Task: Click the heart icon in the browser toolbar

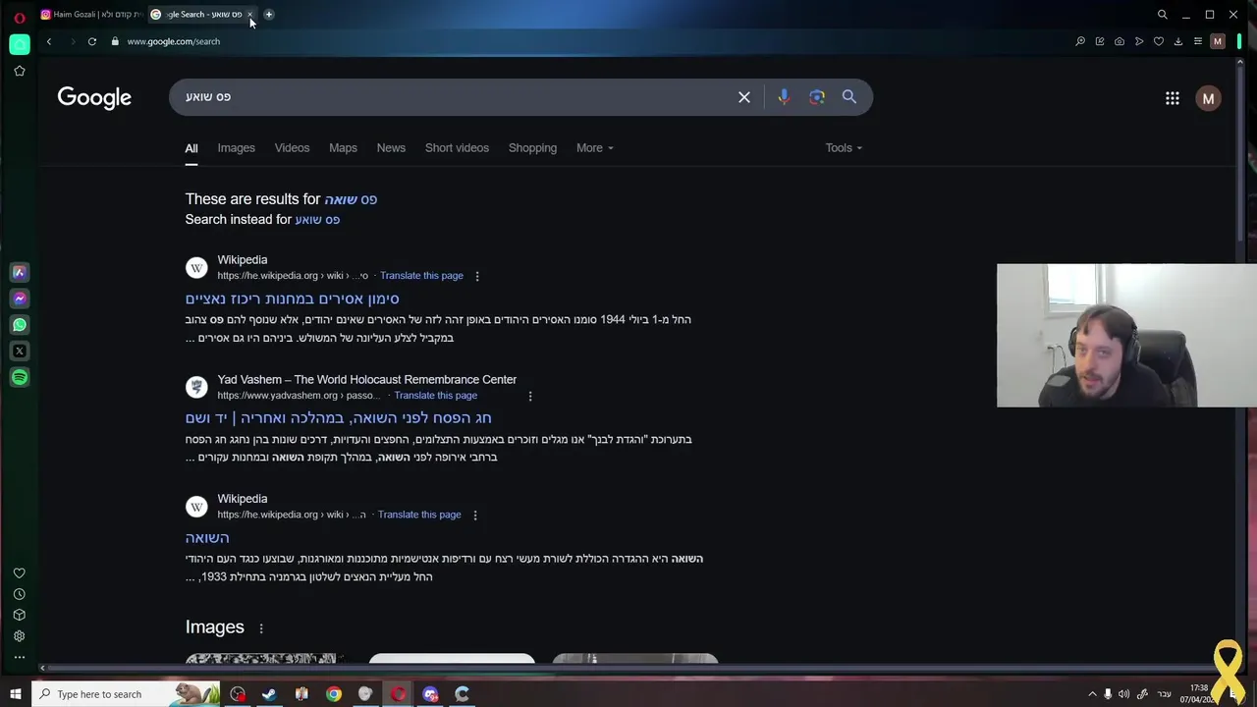Action: point(1159,41)
